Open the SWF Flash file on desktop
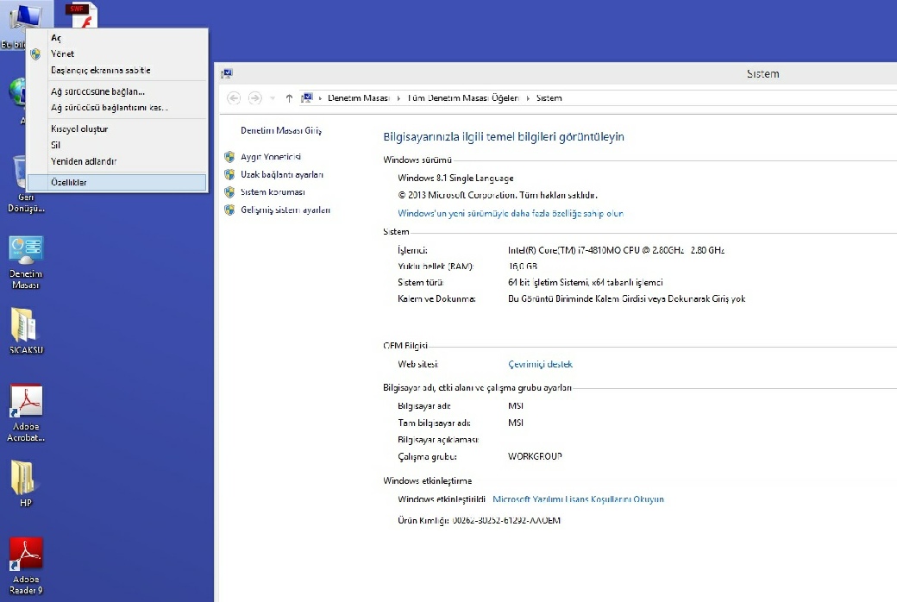 pyautogui.click(x=82, y=15)
